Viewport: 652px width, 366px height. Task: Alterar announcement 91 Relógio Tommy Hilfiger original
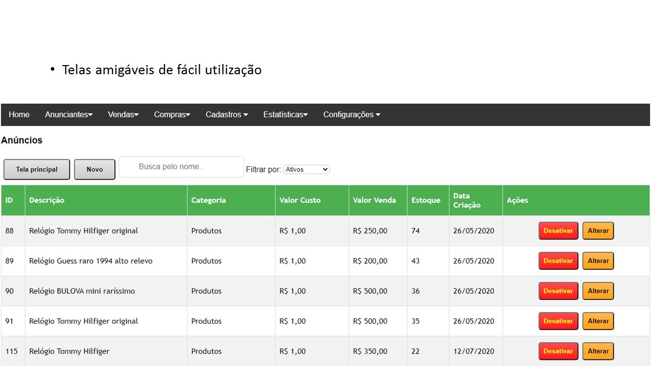click(x=597, y=321)
